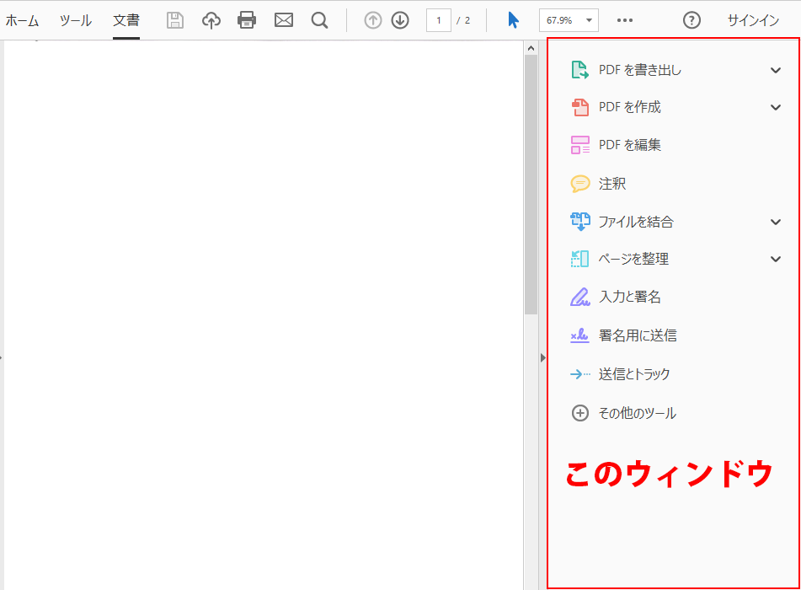Collapse the right tools pane with arrow handle
Image resolution: width=801 pixels, height=590 pixels.
(x=542, y=357)
